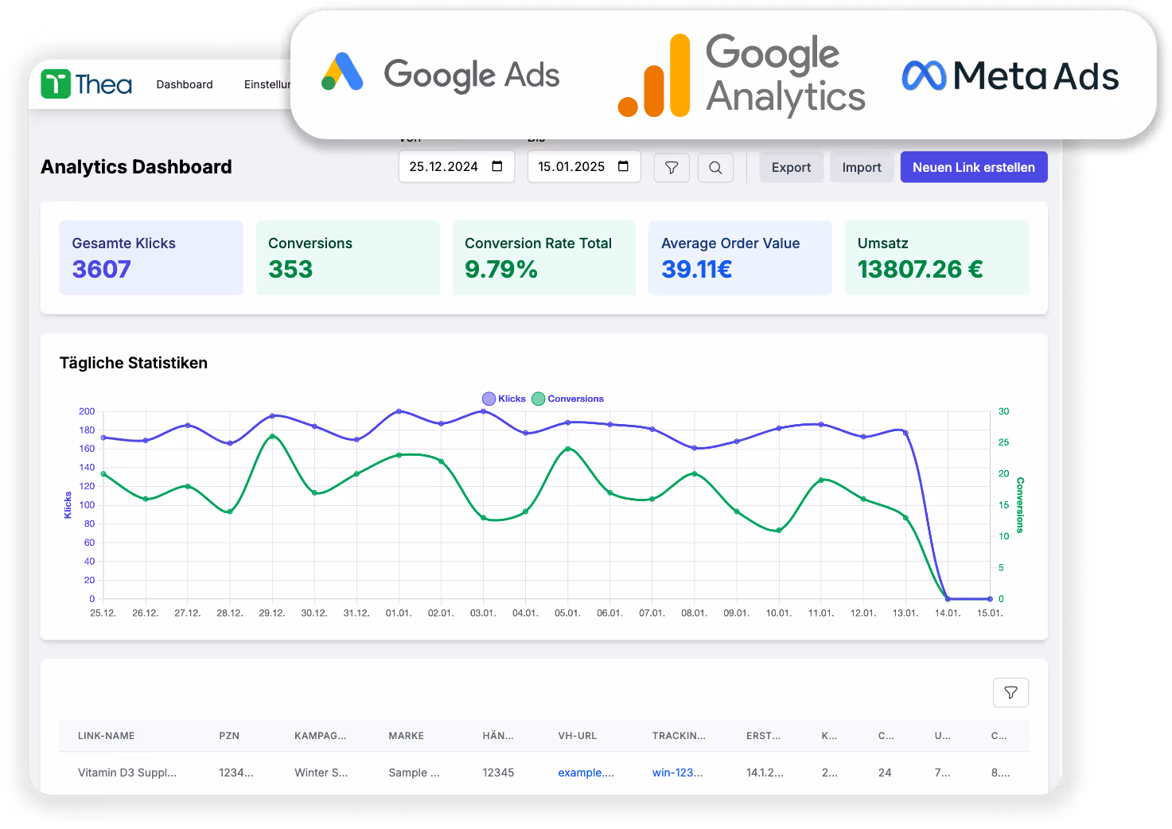
Task: Click the Neuen Link erstellen button
Action: click(973, 167)
